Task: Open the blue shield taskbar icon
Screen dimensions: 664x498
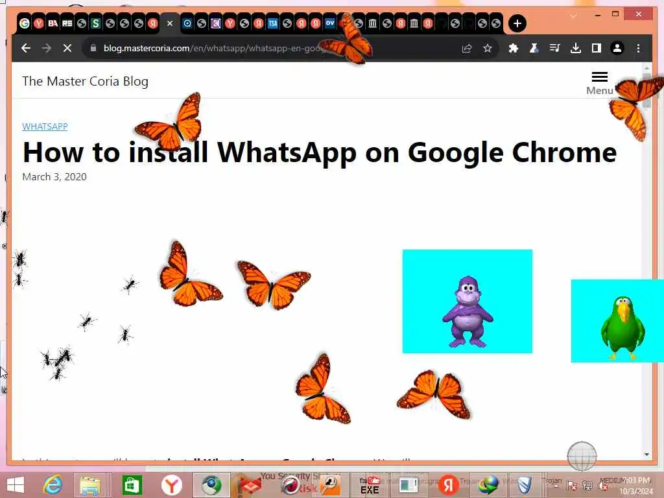Action: 525,485
